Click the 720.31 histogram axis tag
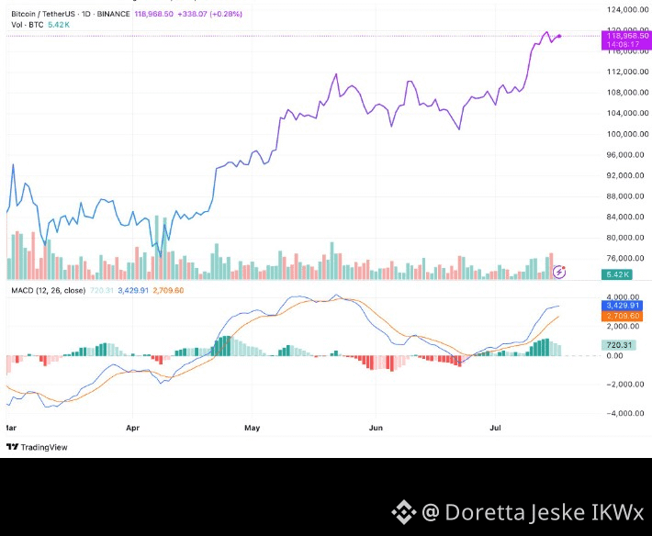 (x=618, y=345)
